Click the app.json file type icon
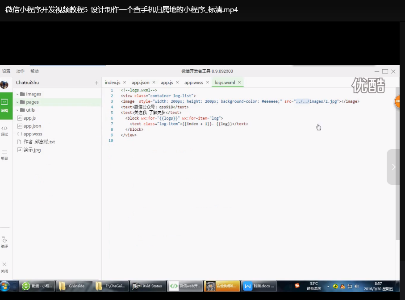405x300 pixels. [20, 126]
